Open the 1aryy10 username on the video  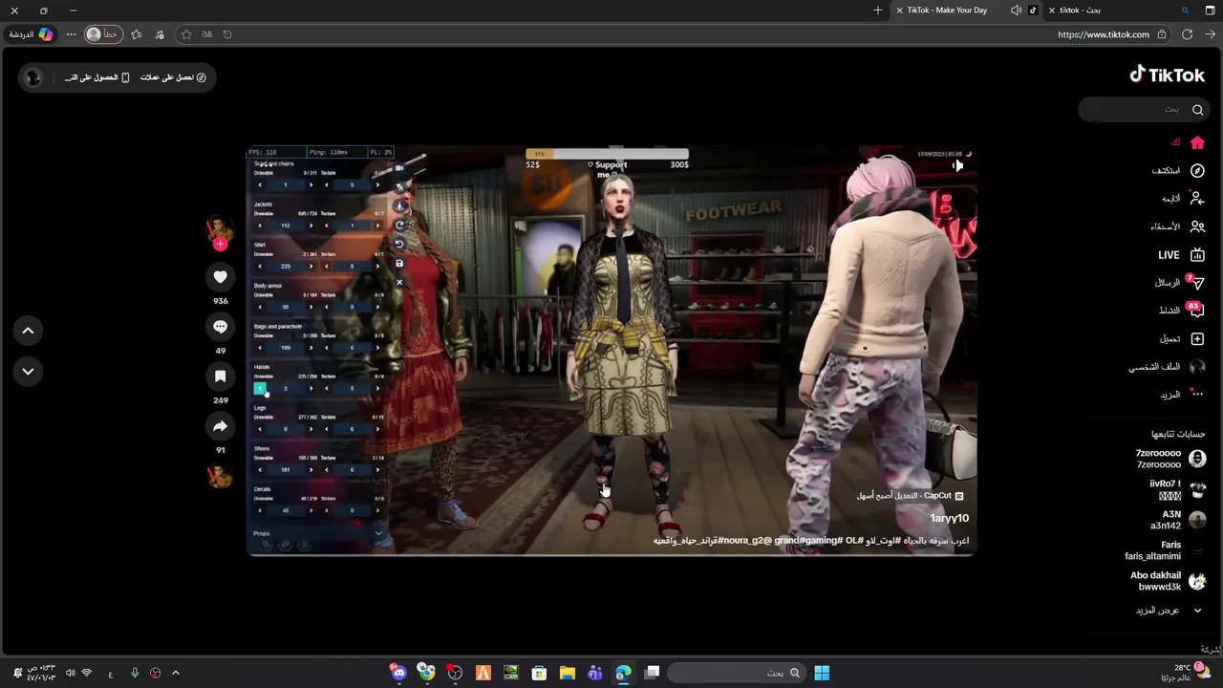pos(949,518)
